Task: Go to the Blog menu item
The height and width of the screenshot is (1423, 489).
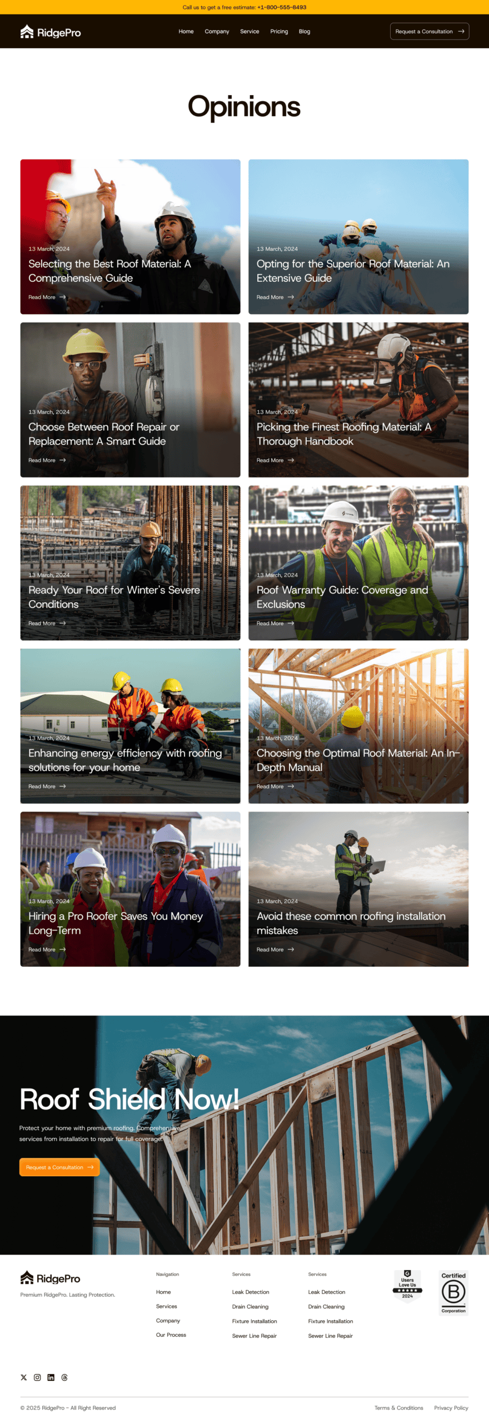Action: coord(305,32)
